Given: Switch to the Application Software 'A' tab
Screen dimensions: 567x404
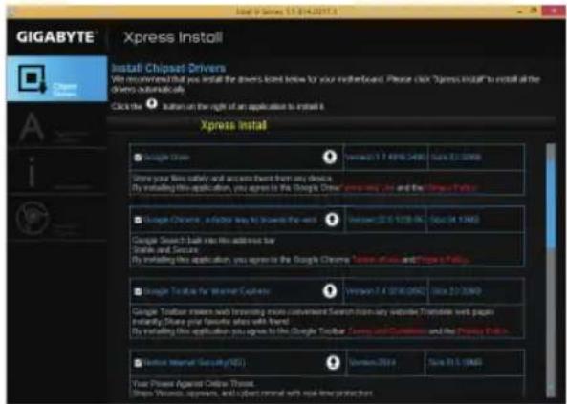Looking at the screenshot, I should (x=56, y=126).
